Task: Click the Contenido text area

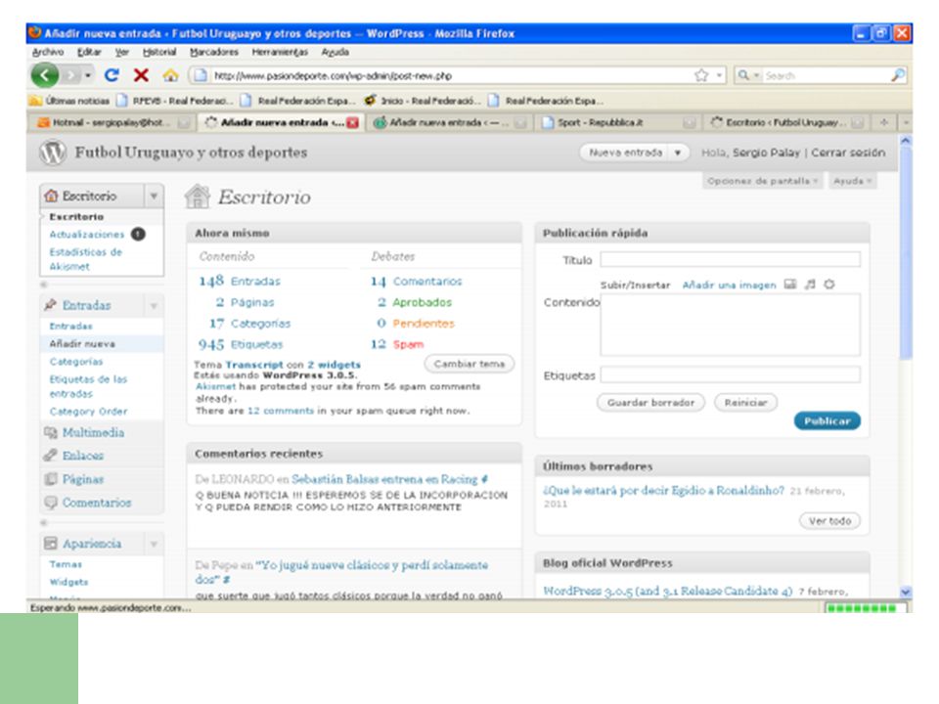Action: (x=730, y=325)
